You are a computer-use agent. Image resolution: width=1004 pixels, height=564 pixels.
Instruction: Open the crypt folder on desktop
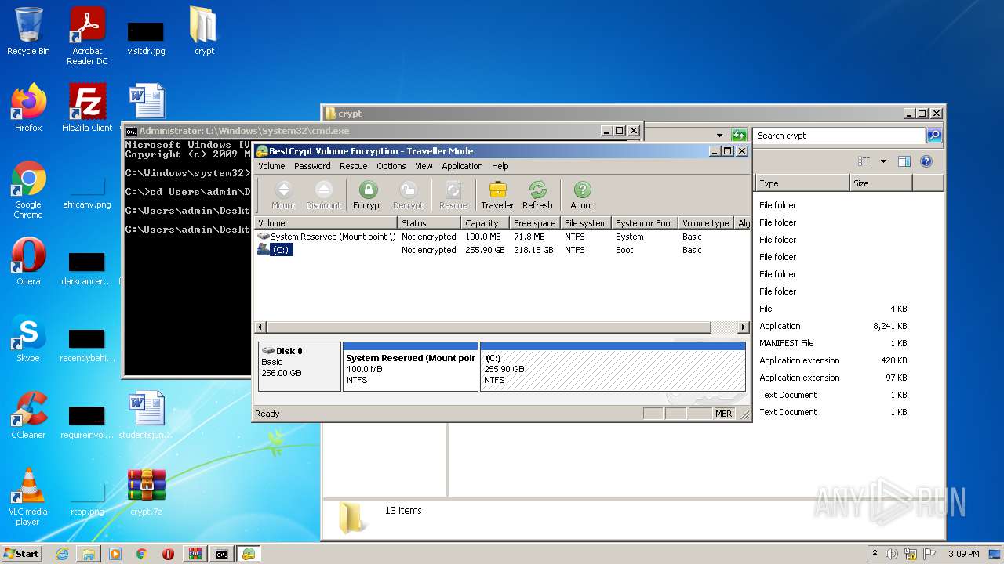(204, 32)
